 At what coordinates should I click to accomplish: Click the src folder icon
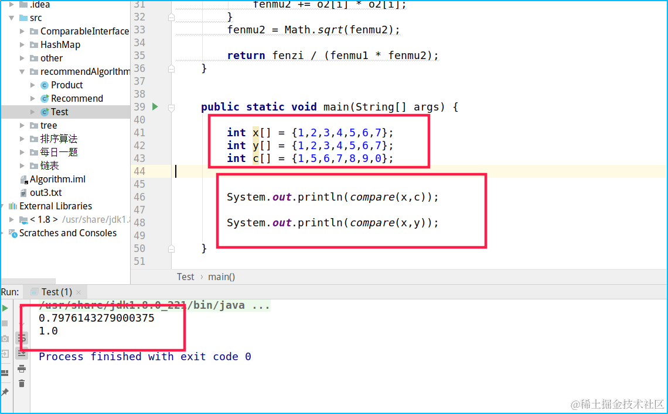[x=23, y=18]
